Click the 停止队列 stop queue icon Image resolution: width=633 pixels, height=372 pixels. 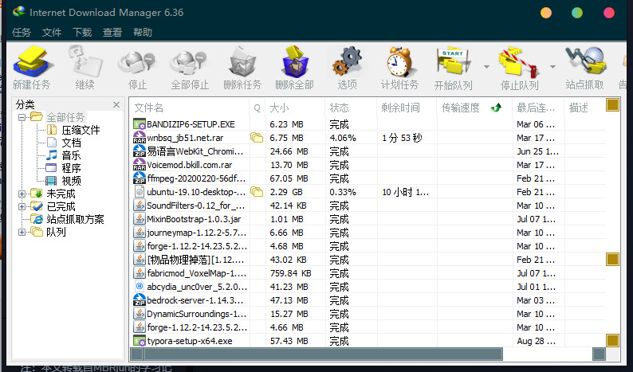pos(519,61)
